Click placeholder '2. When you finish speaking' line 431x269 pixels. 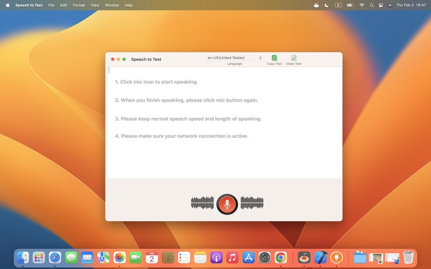tap(186, 100)
